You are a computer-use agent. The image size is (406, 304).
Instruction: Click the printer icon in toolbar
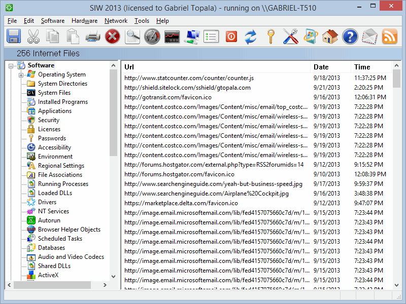93,36
